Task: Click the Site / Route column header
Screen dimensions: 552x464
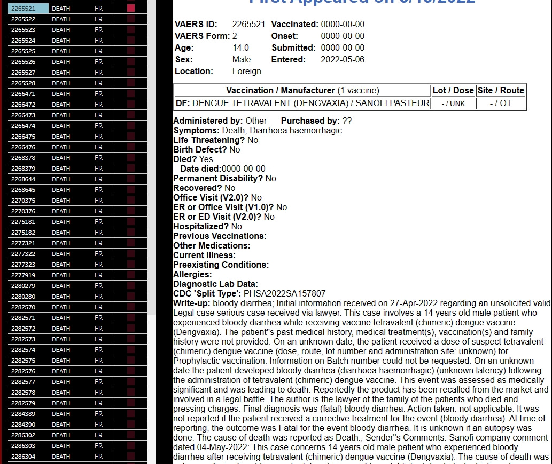Action: tap(501, 90)
